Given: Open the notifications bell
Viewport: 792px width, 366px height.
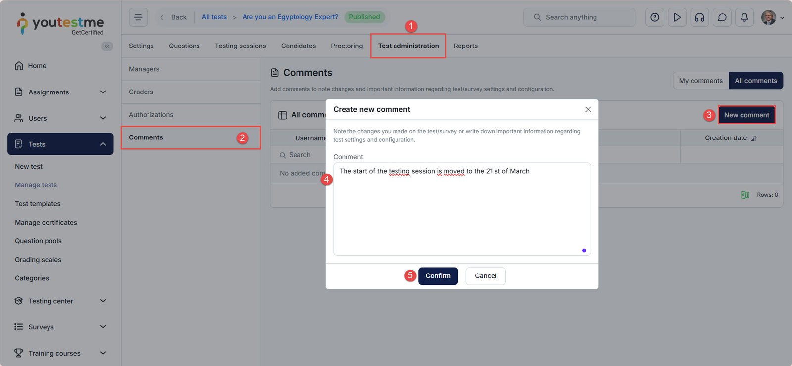Looking at the screenshot, I should (744, 17).
